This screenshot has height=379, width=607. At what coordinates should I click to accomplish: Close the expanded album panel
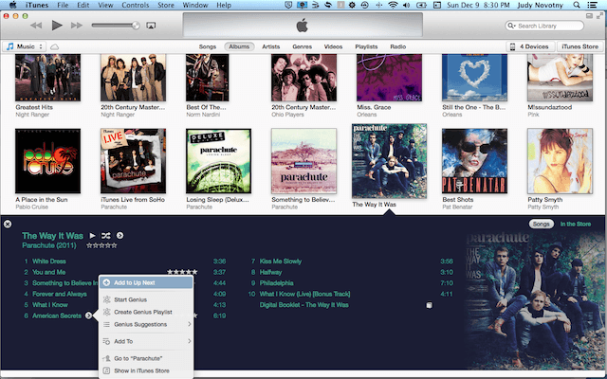8,224
